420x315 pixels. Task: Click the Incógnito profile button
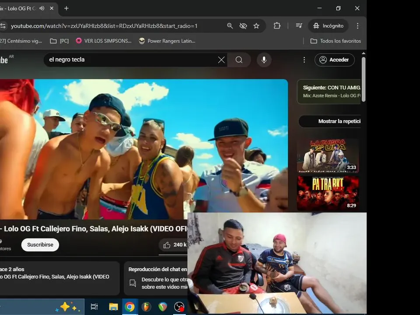(x=329, y=26)
